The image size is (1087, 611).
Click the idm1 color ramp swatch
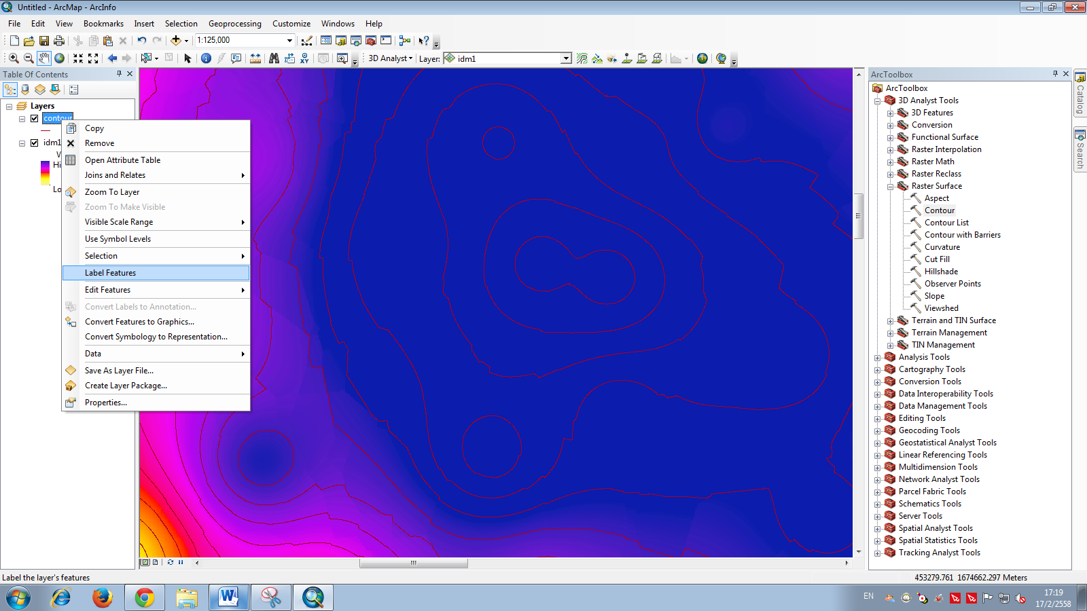tap(45, 172)
